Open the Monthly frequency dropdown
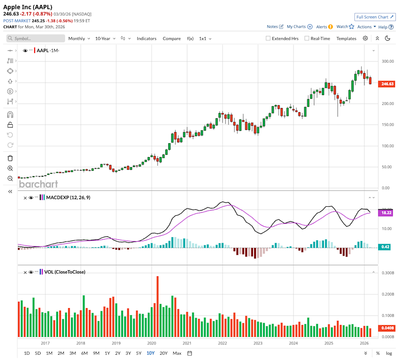The image size is (406, 364). tap(79, 39)
